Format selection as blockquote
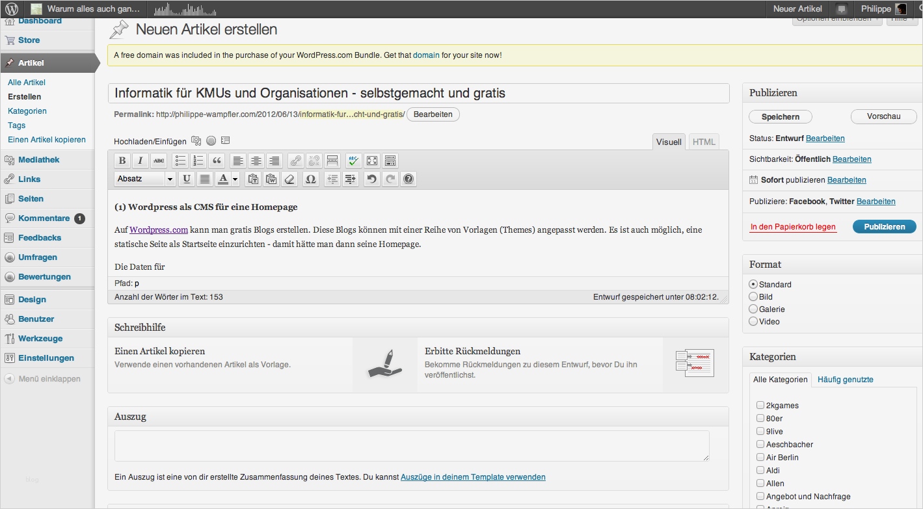Image resolution: width=923 pixels, height=509 pixels. 217,161
